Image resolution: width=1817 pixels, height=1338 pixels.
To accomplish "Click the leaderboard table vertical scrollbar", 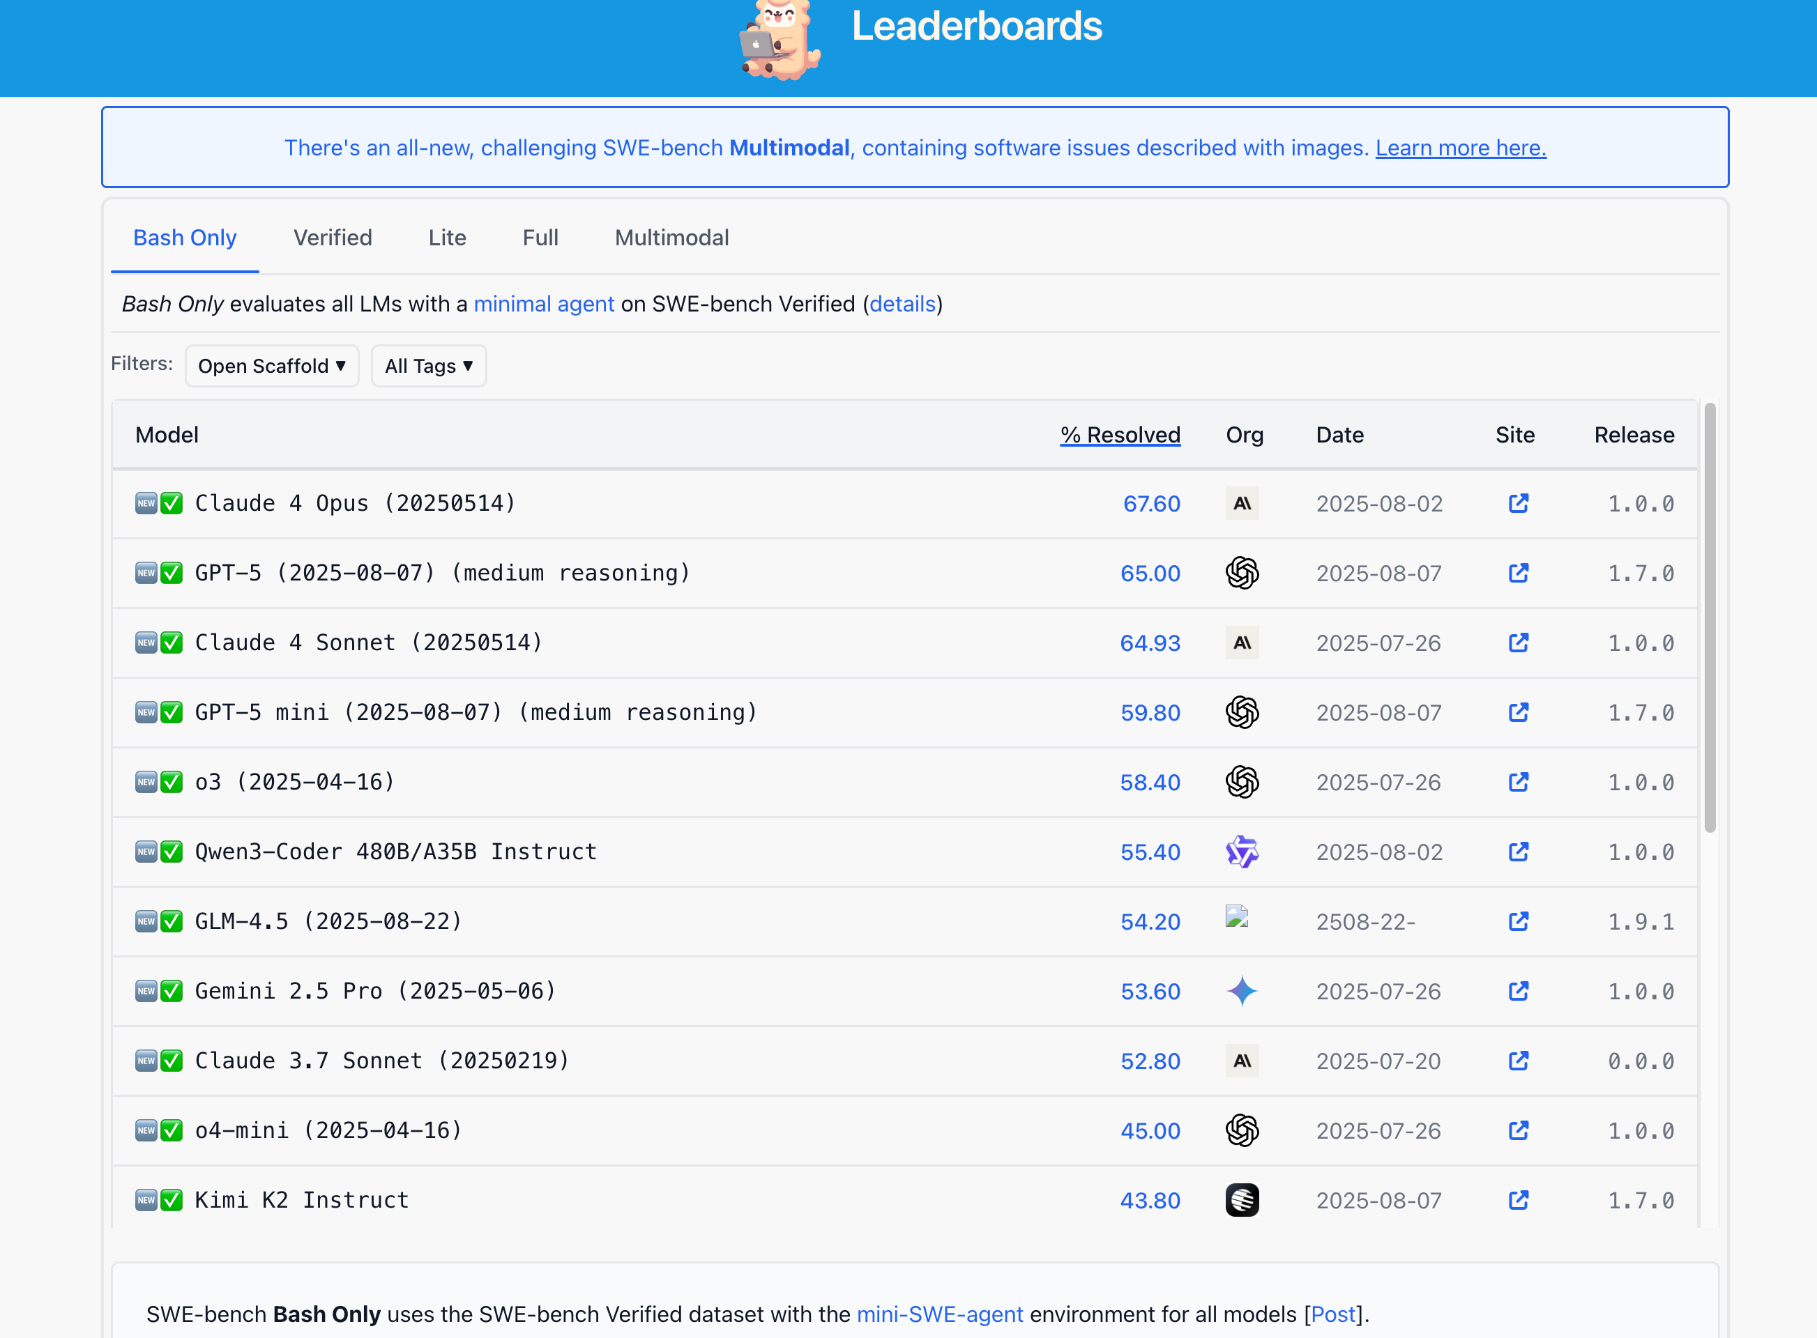I will (x=1710, y=617).
